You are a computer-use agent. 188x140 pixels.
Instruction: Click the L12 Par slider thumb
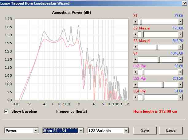click(143, 72)
